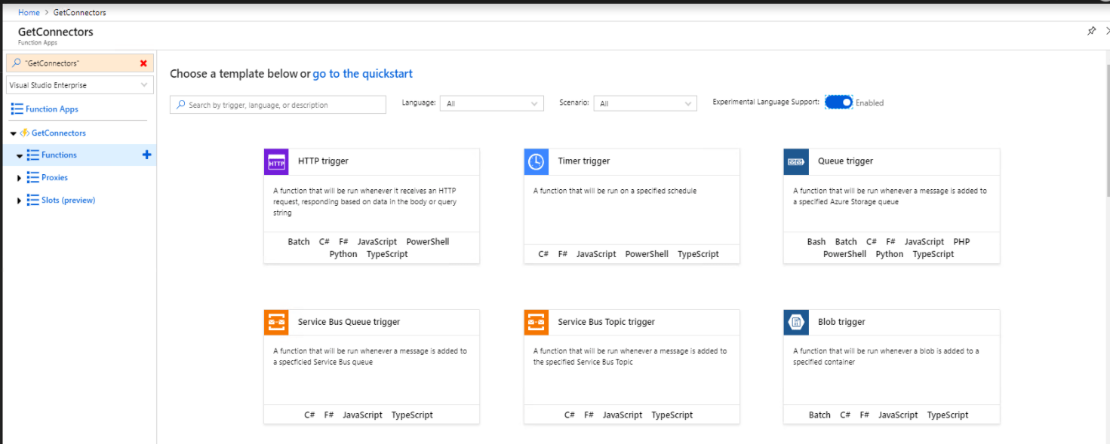Click the "GetConnectors" sidebar search field
The width and height of the screenshot is (1110, 444).
click(x=80, y=63)
